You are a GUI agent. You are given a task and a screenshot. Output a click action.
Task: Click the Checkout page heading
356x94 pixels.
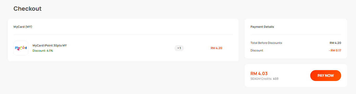click(x=28, y=9)
